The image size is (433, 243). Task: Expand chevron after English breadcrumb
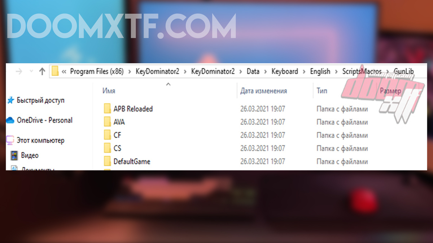(x=336, y=72)
